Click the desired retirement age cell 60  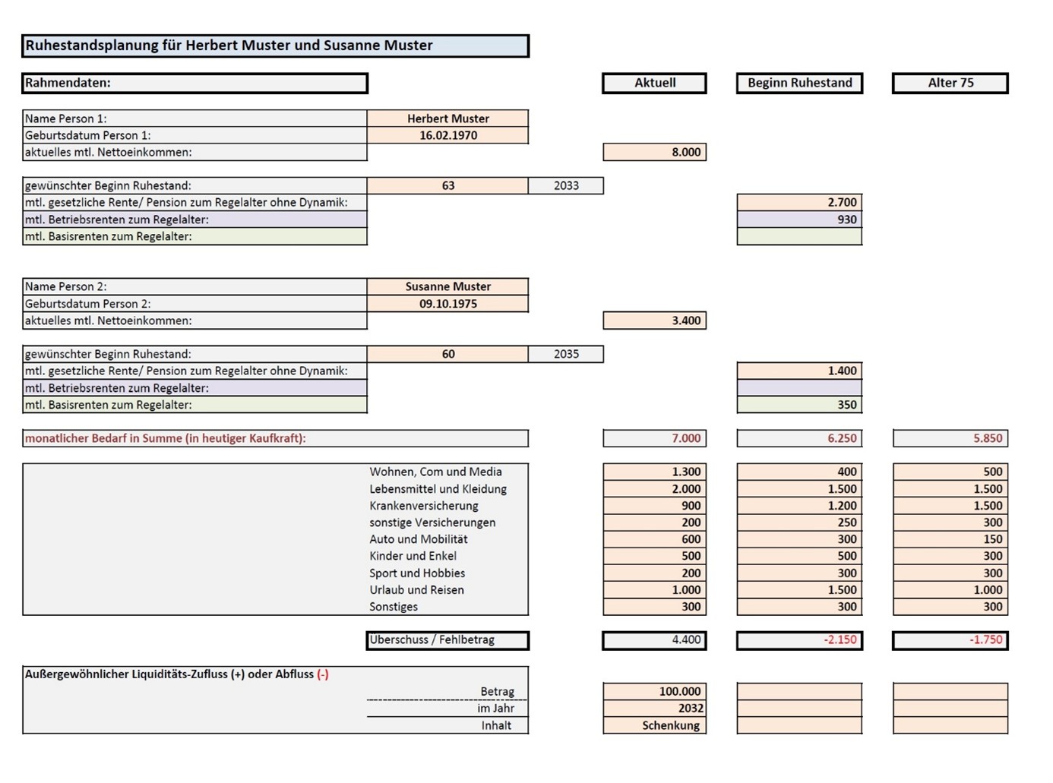pyautogui.click(x=447, y=354)
